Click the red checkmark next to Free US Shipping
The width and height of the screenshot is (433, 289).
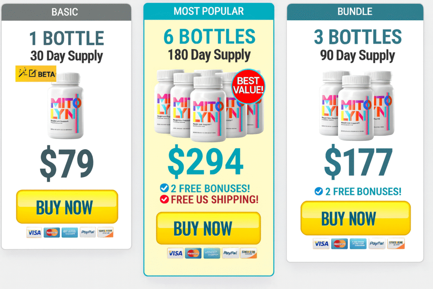coord(164,199)
